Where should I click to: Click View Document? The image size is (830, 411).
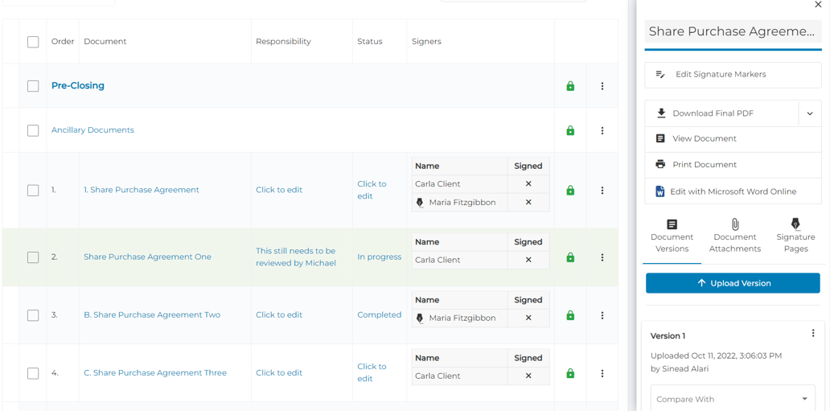click(x=733, y=139)
